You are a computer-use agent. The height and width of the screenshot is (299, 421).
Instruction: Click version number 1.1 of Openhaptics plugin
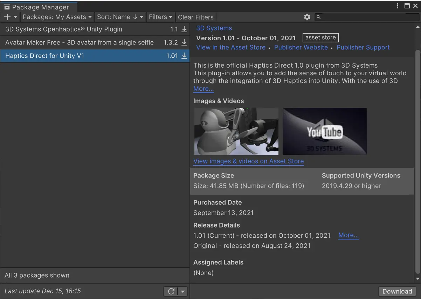[174, 29]
